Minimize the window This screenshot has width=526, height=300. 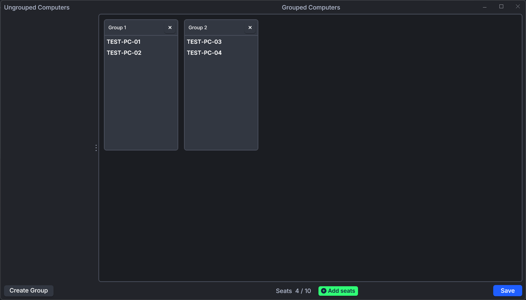click(485, 7)
